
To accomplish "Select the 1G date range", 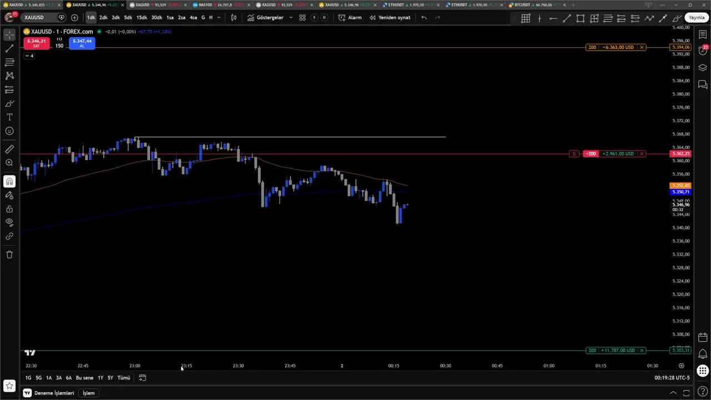I will tap(28, 378).
